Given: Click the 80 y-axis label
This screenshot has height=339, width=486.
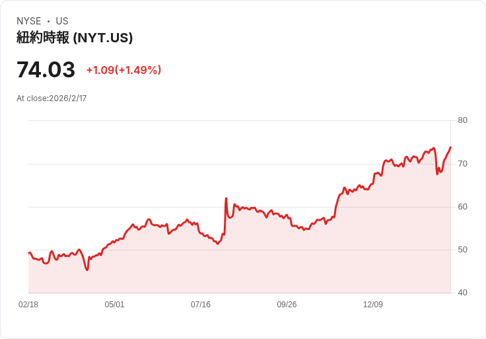Looking at the screenshot, I should 462,120.
